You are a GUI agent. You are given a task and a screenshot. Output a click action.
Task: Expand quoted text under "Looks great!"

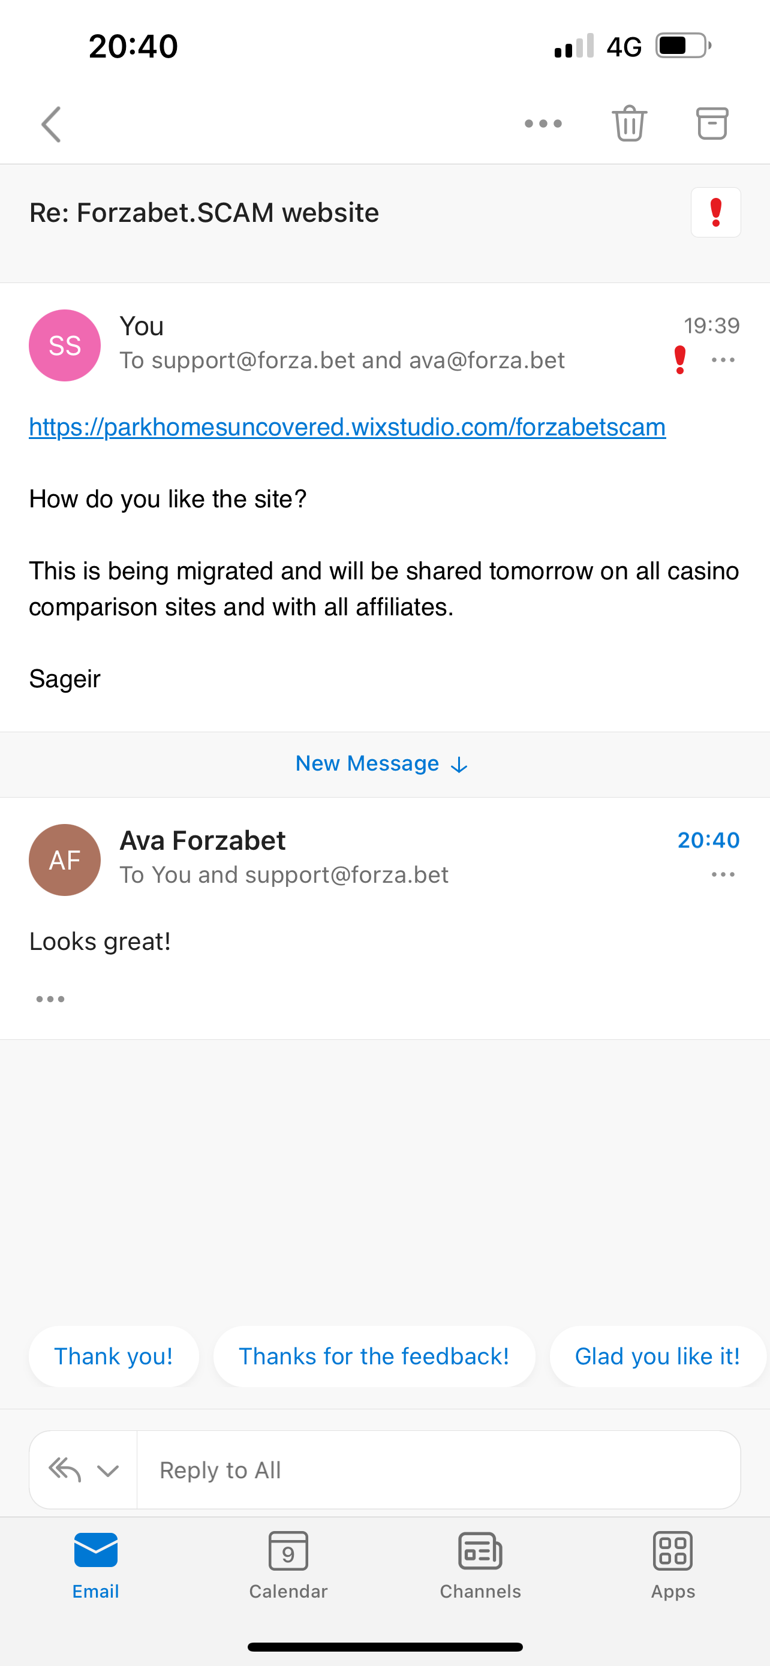50,999
